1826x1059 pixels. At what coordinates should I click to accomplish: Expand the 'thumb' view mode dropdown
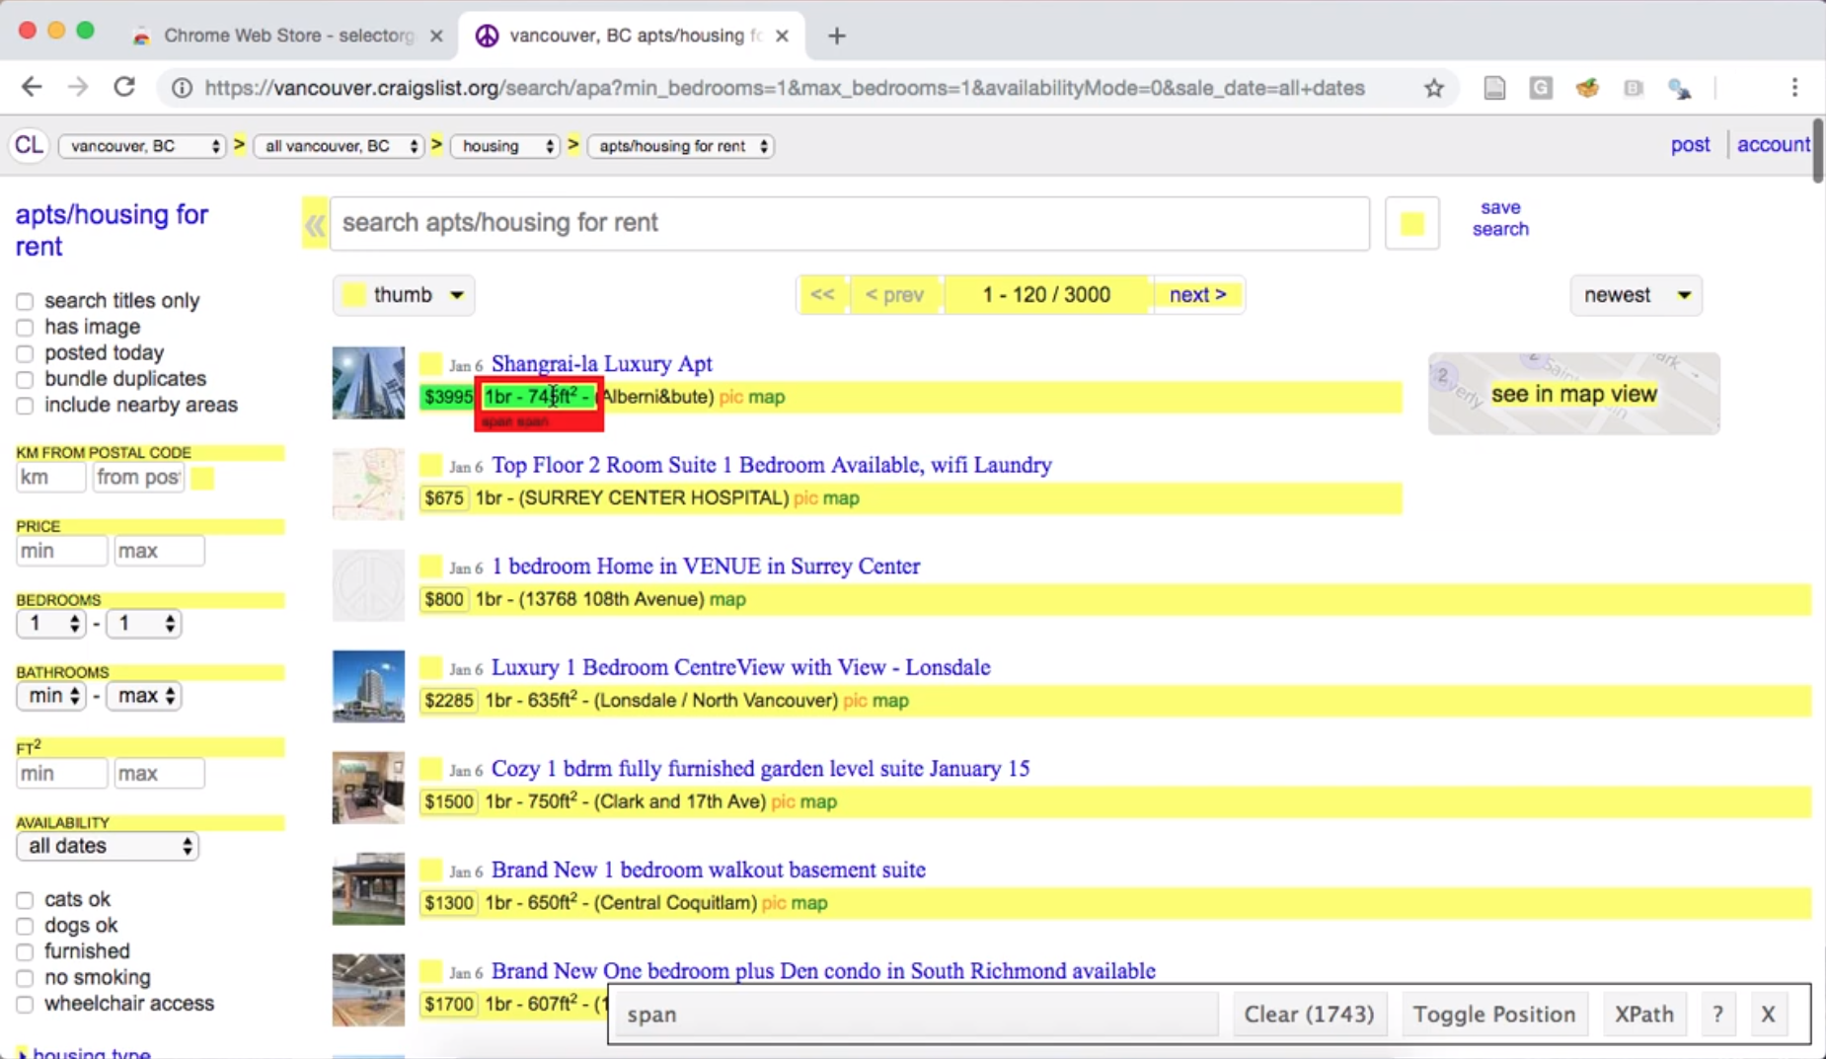pyautogui.click(x=404, y=295)
